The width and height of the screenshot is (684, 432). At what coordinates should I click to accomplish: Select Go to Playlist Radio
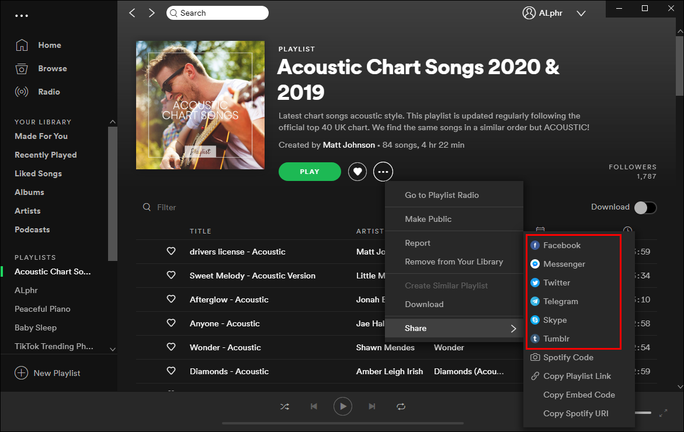(x=442, y=196)
